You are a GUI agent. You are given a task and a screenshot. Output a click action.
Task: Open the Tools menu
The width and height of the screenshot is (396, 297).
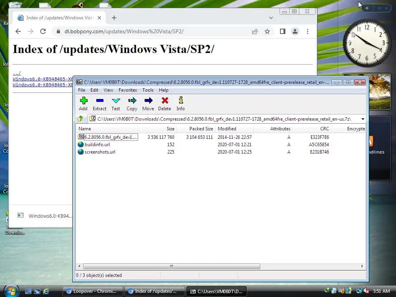(148, 90)
